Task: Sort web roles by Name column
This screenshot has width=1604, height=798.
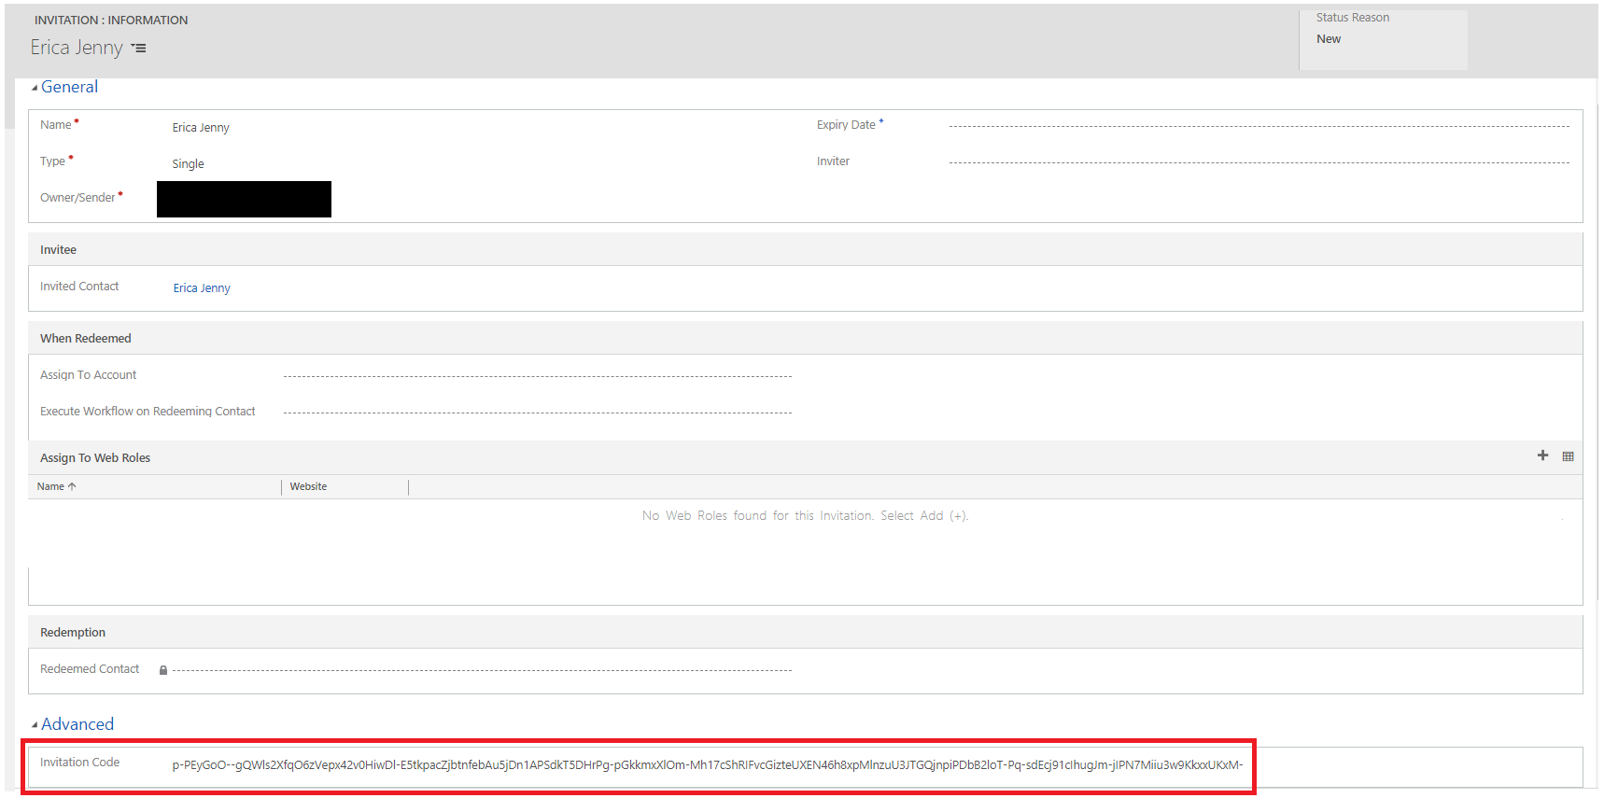Action: [x=56, y=487]
